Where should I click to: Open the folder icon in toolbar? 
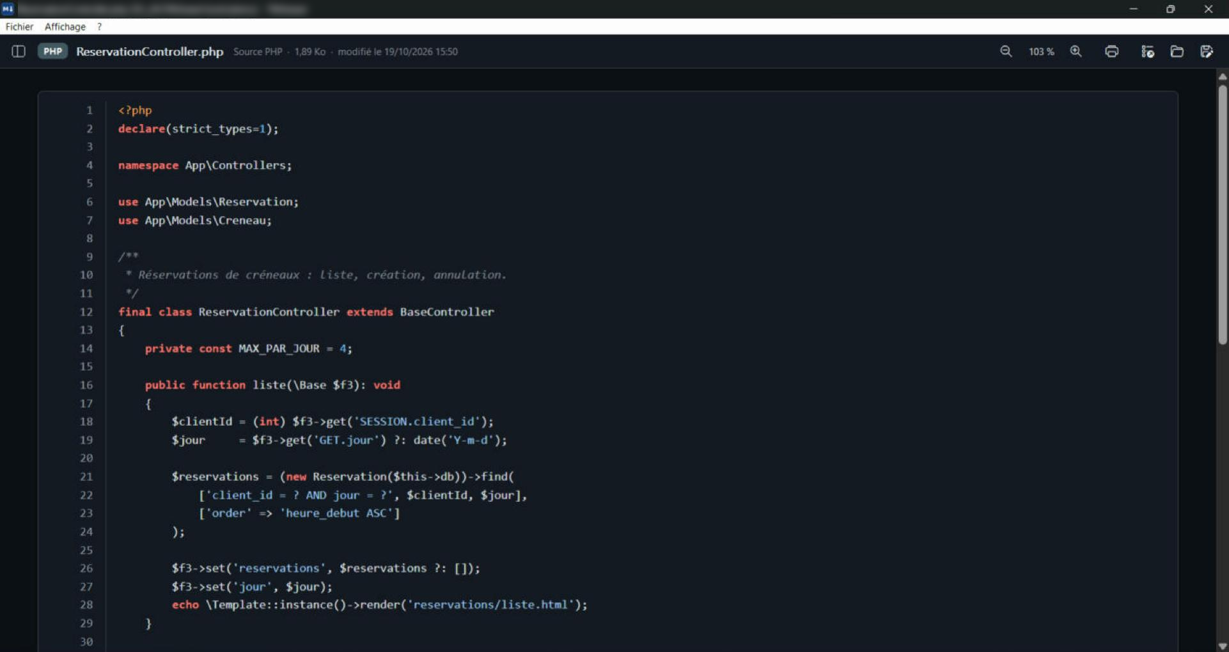(1177, 51)
